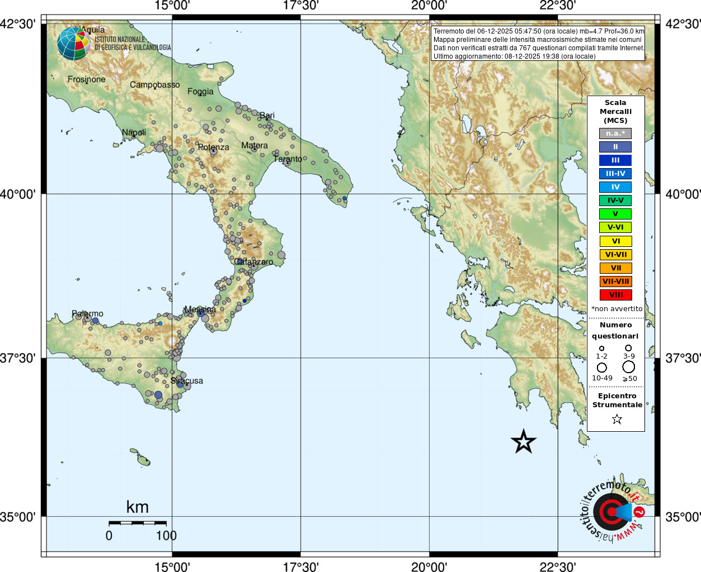The image size is (701, 572).
Task: Click the Matera city label
Action: 255,145
